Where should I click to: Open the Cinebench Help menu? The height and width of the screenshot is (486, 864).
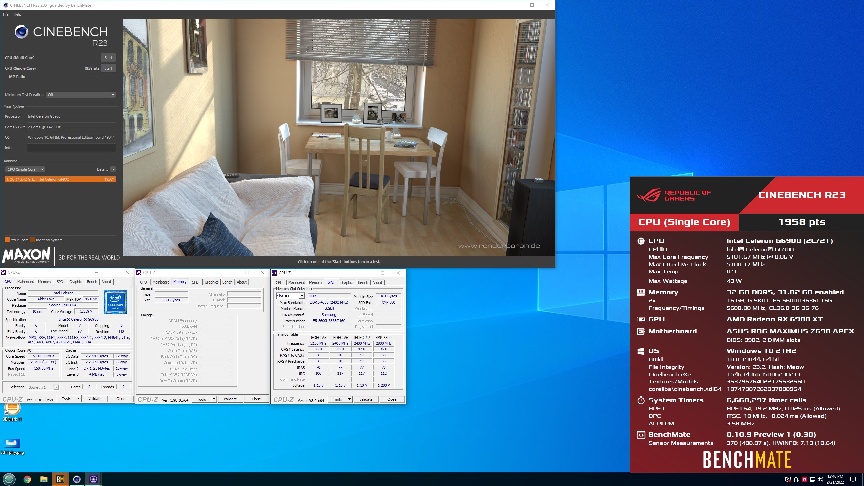17,14
